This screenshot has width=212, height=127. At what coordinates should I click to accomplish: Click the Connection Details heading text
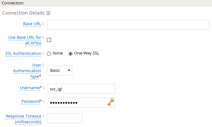click(x=23, y=13)
